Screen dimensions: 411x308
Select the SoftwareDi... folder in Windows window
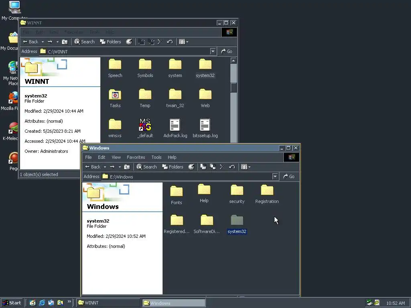[x=207, y=224]
